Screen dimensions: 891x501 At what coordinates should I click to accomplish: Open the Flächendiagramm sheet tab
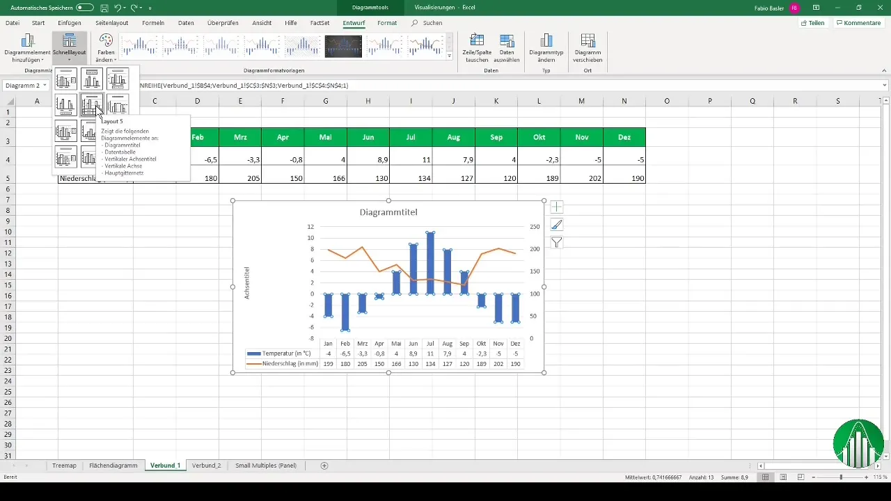113,465
